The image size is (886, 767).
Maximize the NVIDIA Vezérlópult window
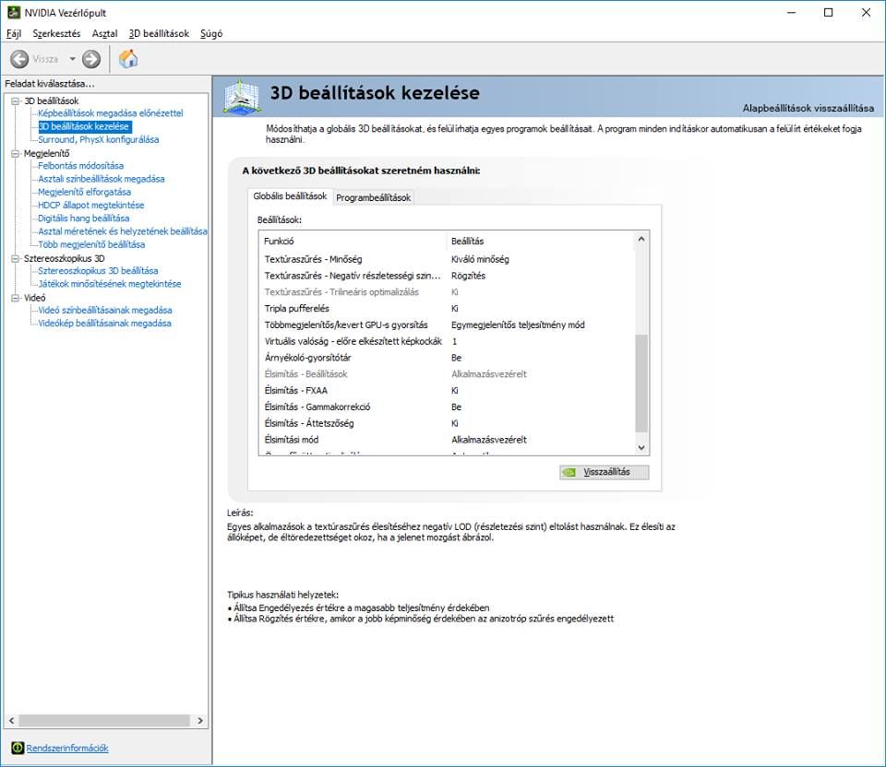[829, 12]
